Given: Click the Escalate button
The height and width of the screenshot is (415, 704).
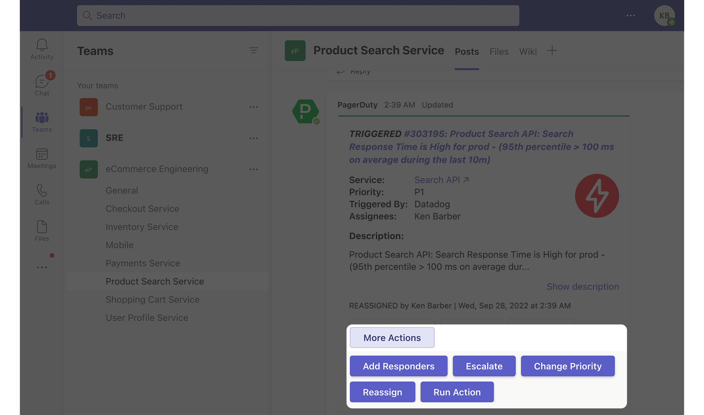Looking at the screenshot, I should tap(484, 366).
